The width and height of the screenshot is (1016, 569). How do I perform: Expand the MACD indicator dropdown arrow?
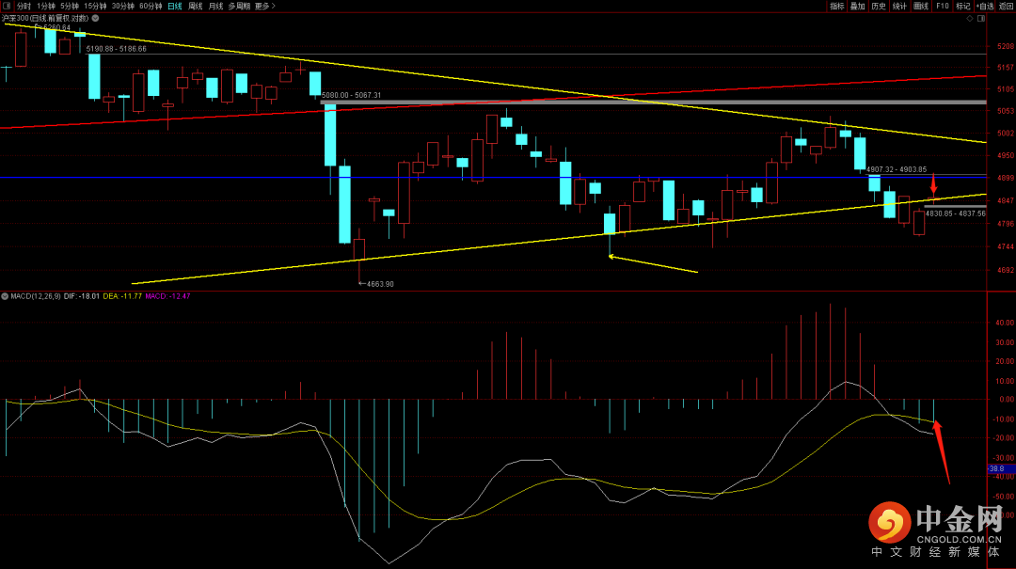[x=6, y=295]
